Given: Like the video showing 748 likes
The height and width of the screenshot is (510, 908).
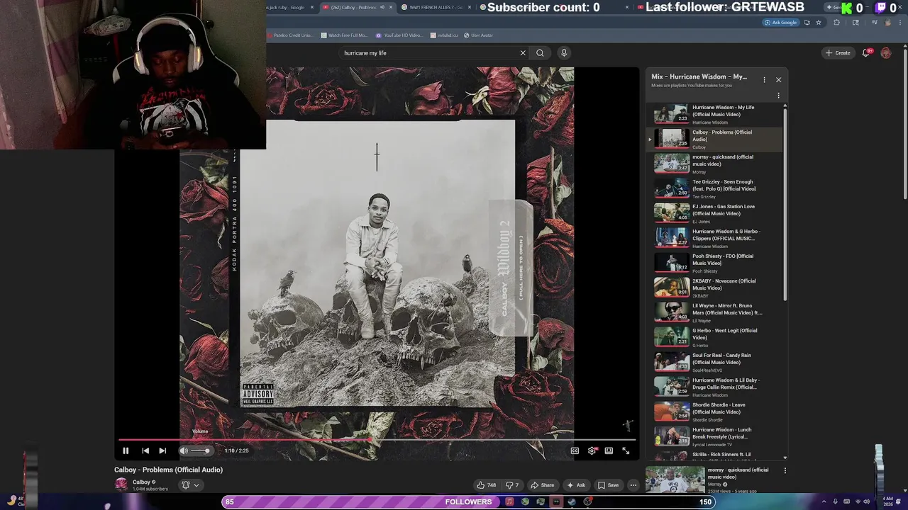Looking at the screenshot, I should pyautogui.click(x=486, y=485).
